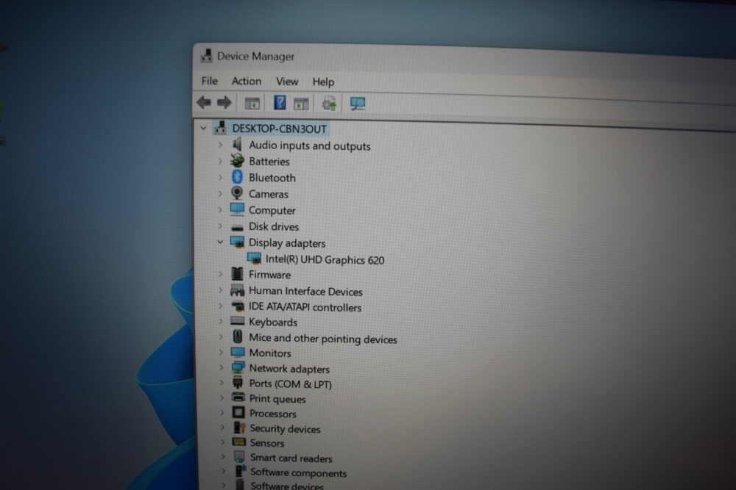This screenshot has width=736, height=490.
Task: Click the Ports (COM & LPT) connector icon
Action: tap(238, 382)
